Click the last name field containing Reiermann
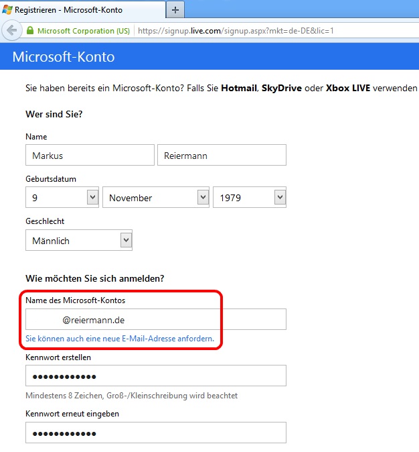419x452 pixels. point(222,155)
